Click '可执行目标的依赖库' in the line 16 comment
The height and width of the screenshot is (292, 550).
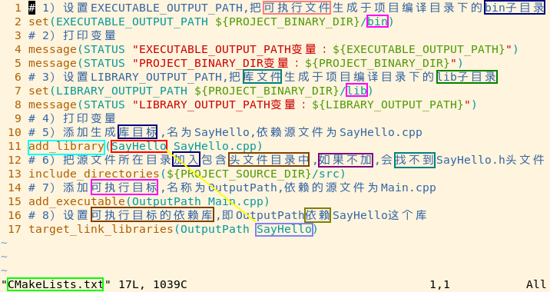[152, 215]
